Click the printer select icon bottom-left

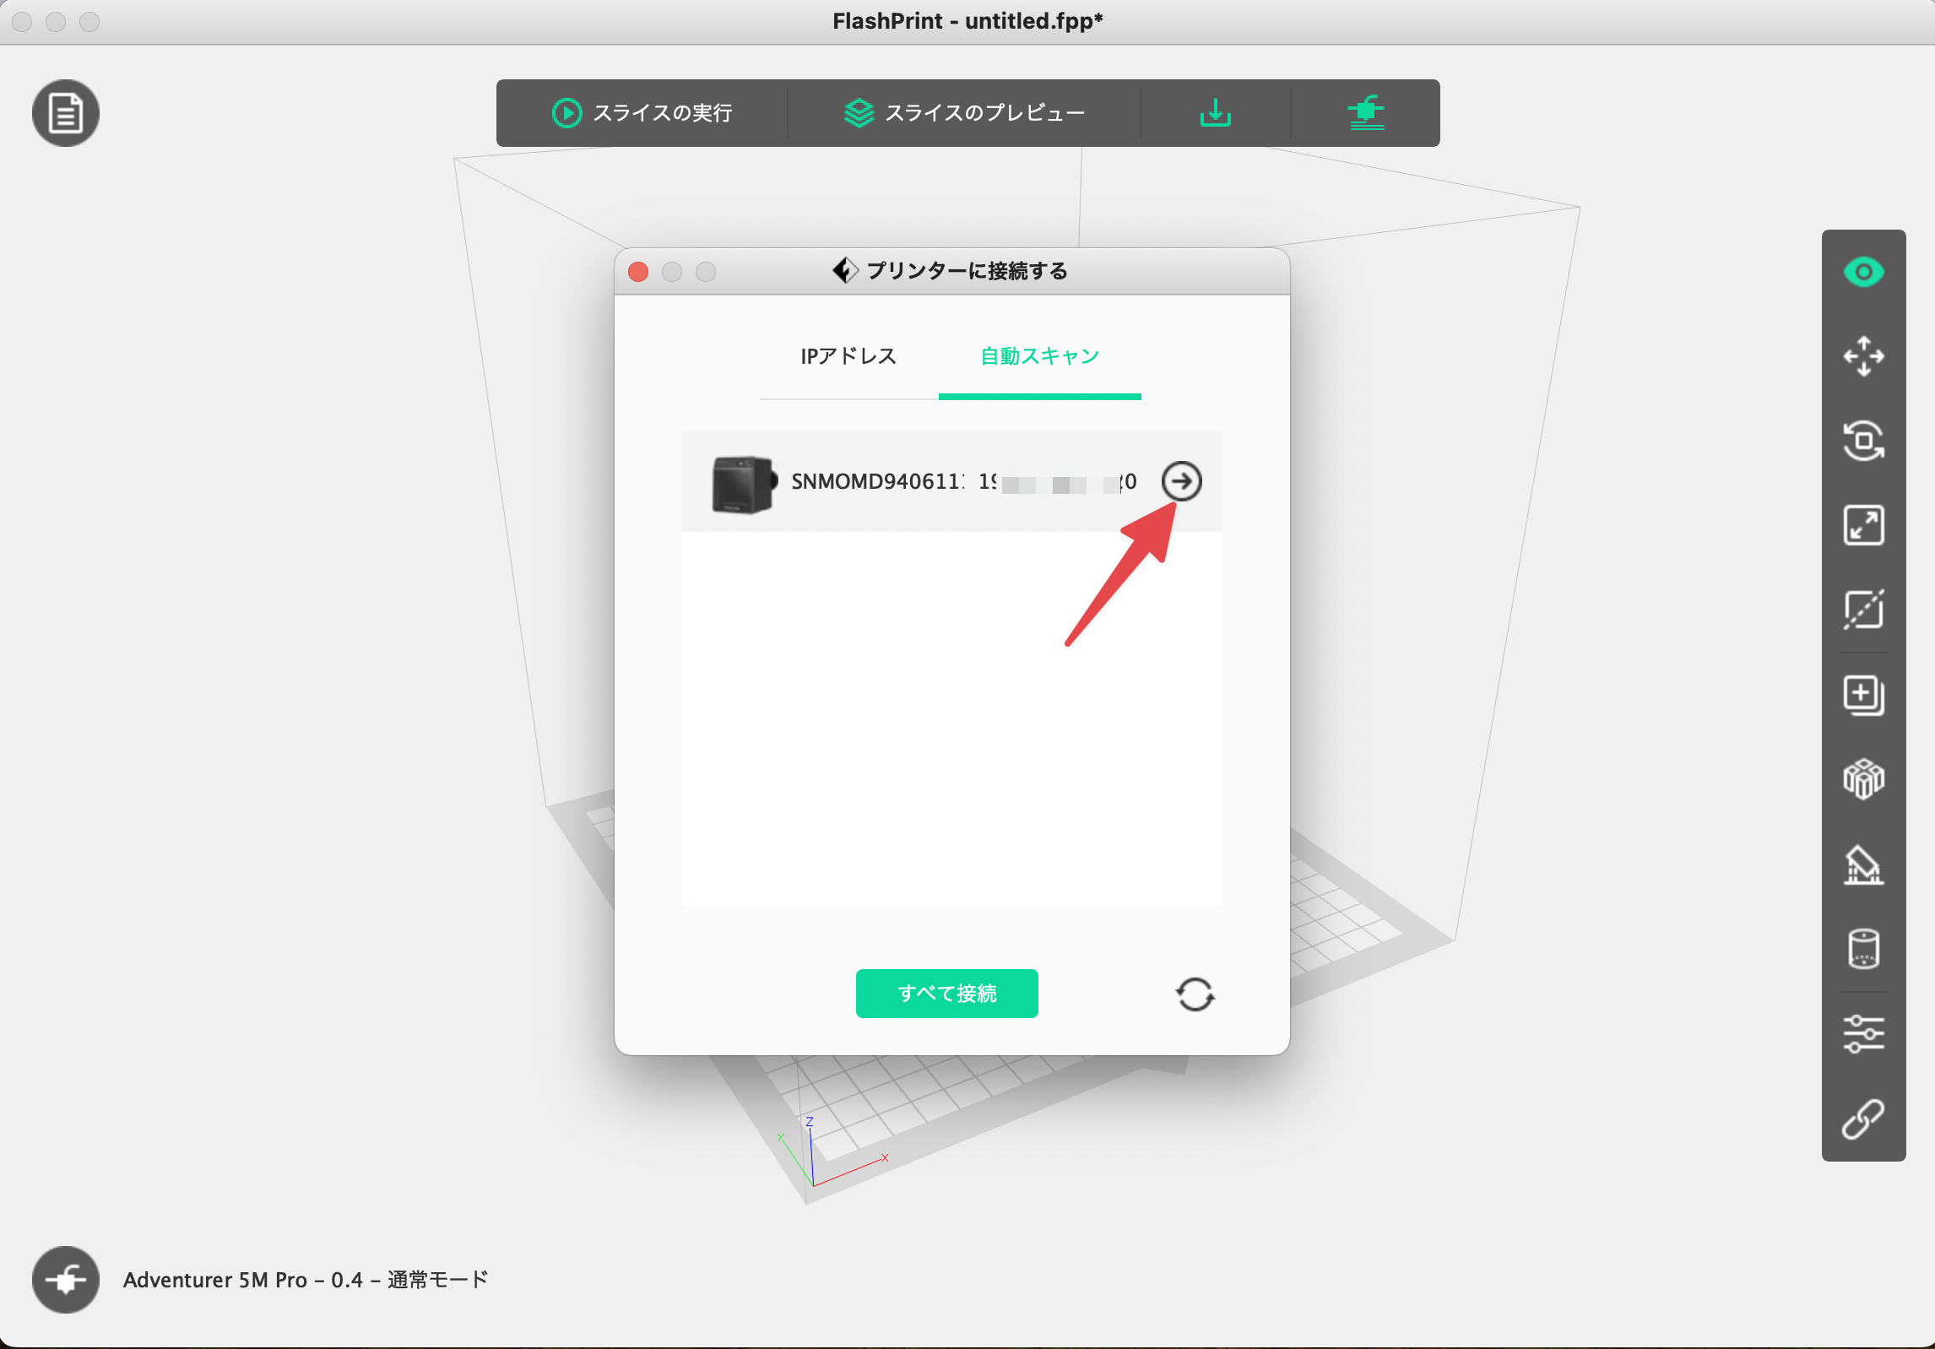(x=66, y=1280)
